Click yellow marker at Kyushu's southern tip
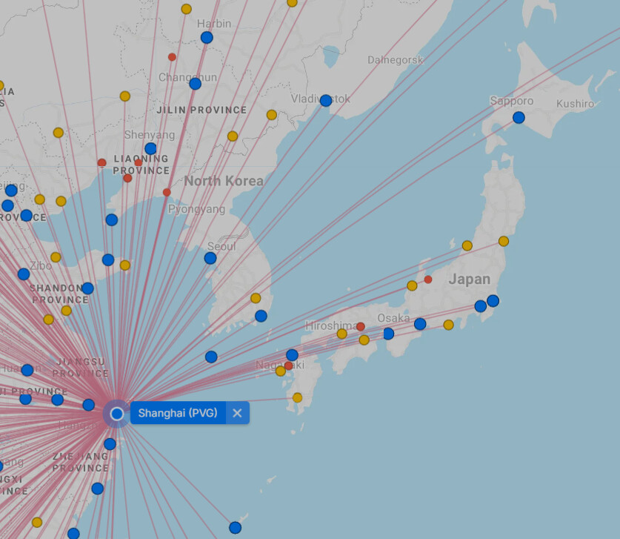The height and width of the screenshot is (539, 620). coord(297,397)
